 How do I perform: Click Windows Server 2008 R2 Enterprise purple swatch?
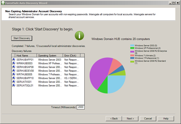tap(132, 52)
